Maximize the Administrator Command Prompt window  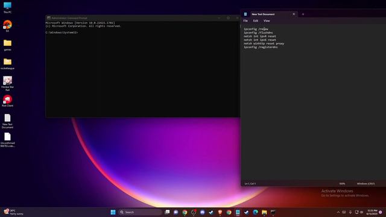pyautogui.click(x=228, y=18)
